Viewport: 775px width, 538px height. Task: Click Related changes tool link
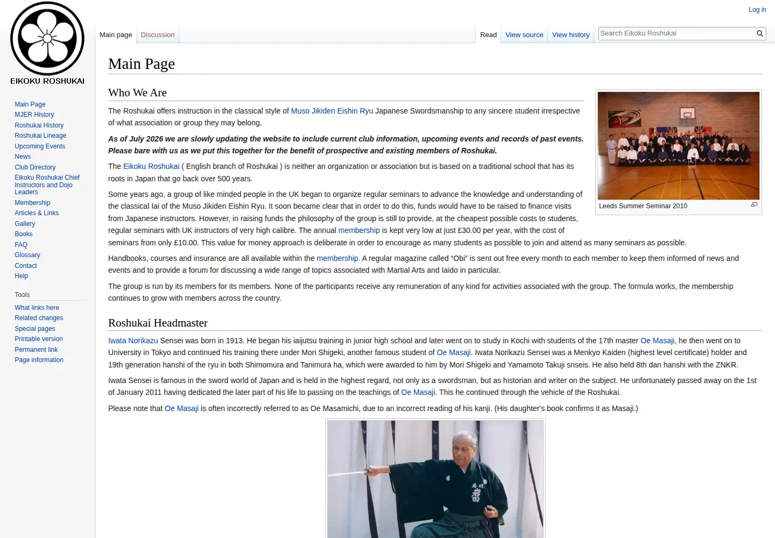pos(39,318)
